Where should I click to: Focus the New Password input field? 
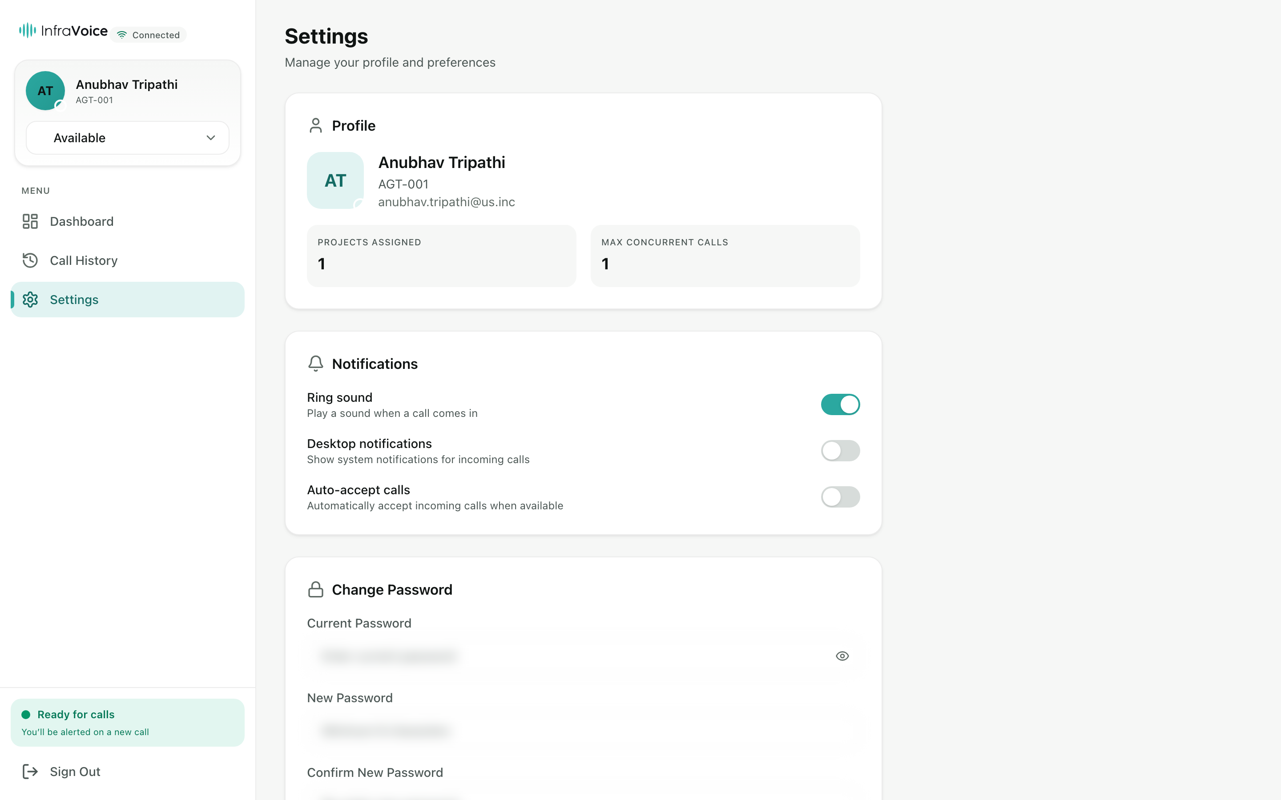(583, 731)
